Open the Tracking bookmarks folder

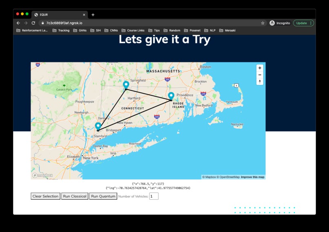pos(61,31)
